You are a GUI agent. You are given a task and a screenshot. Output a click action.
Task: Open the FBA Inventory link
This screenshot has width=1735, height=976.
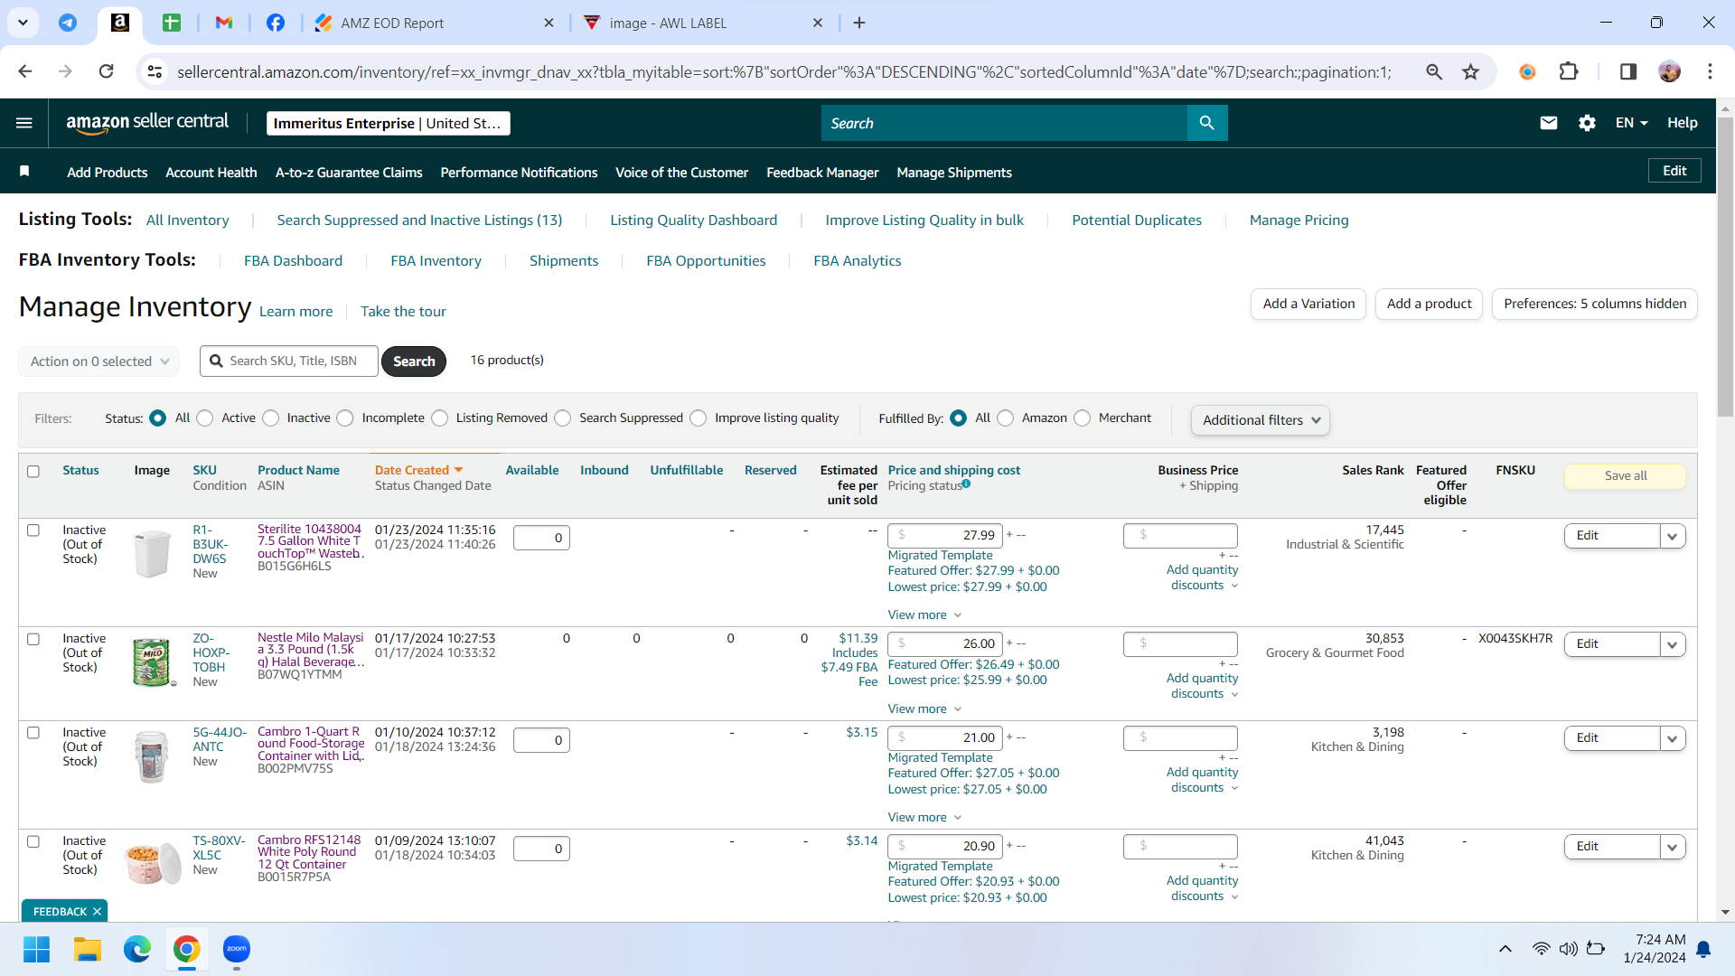(x=436, y=261)
